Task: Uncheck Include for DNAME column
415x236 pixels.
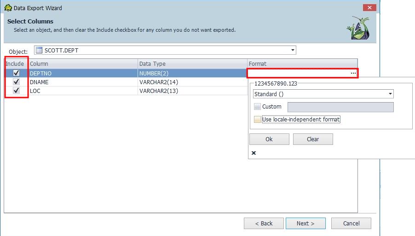Action: pyautogui.click(x=16, y=82)
